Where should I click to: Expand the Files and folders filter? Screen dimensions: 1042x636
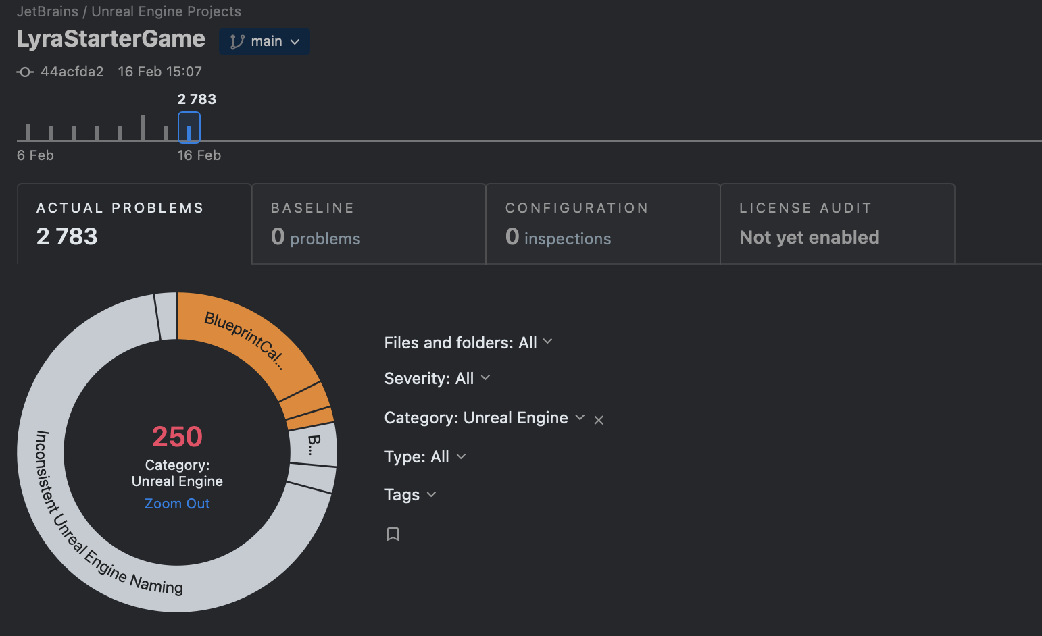(468, 342)
